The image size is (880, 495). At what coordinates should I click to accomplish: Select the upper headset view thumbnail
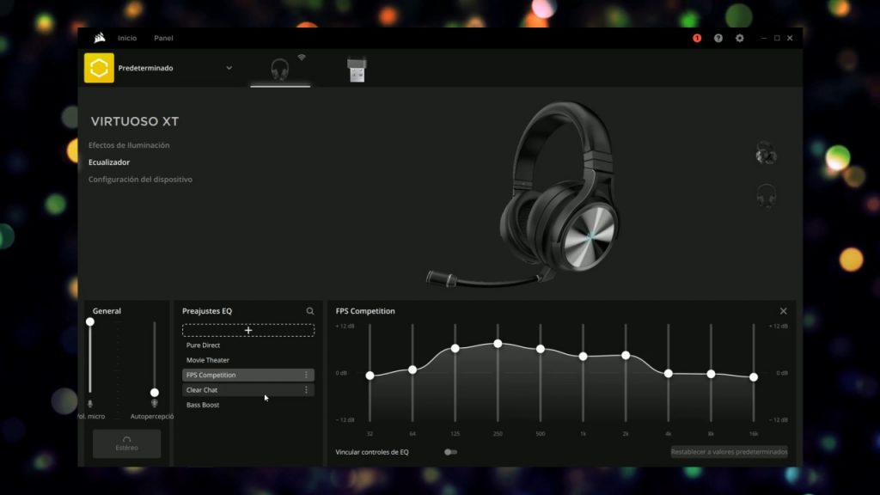click(766, 153)
